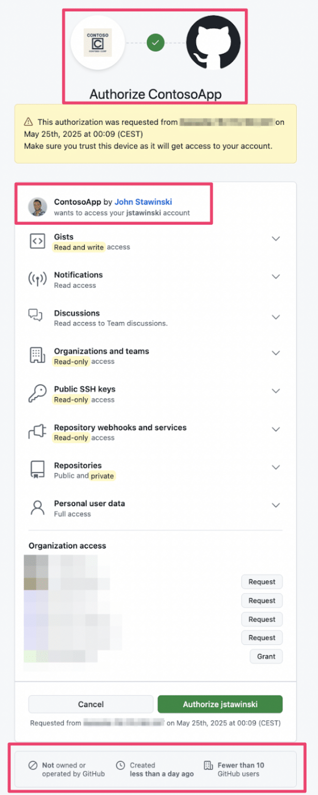Expand the Personal user data section
The height and width of the screenshot is (795, 318).
(276, 505)
